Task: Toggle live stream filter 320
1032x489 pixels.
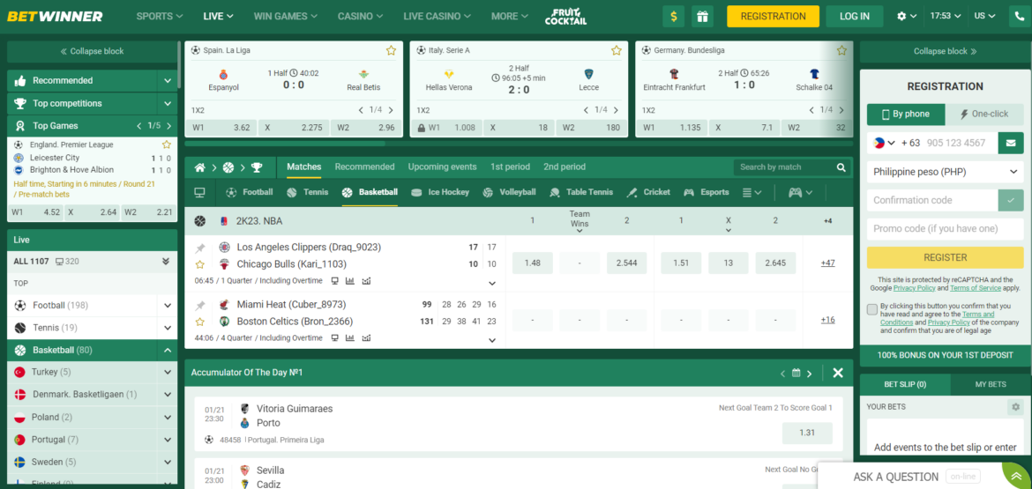Action: [67, 262]
